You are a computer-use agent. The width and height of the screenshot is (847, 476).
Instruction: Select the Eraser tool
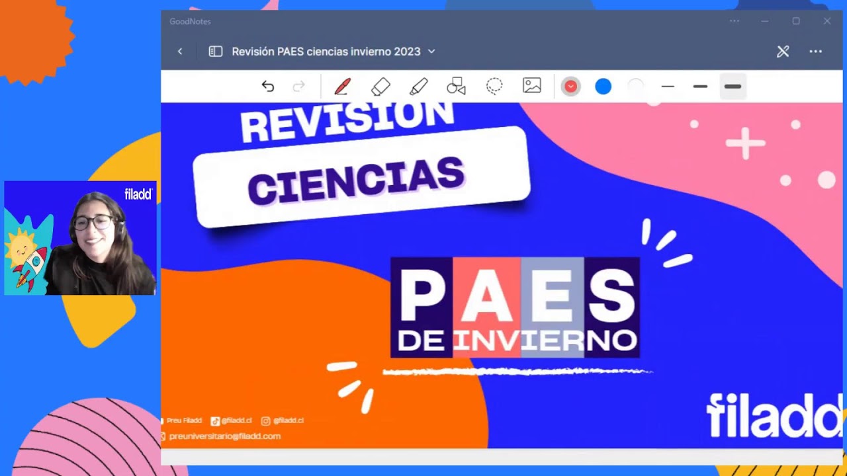380,87
